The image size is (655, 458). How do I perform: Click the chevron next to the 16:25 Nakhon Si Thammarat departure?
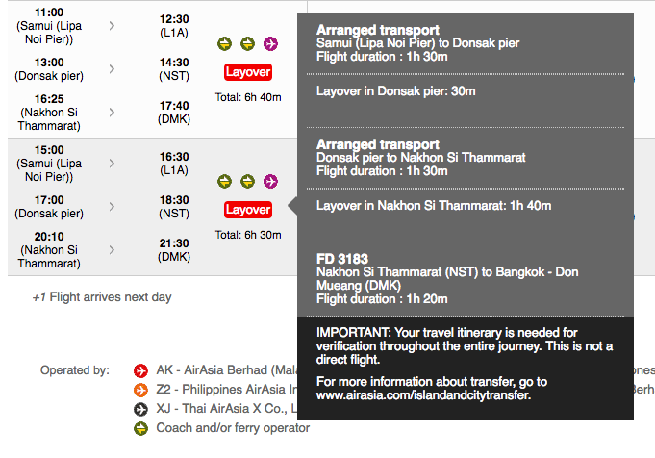112,113
